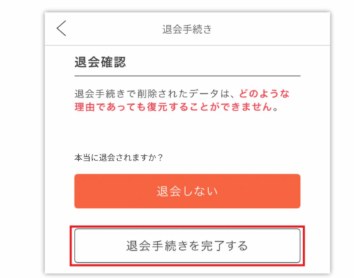The image size is (354, 278).
Task: Select the text 本当に退会されますか？
Action: tap(119, 158)
